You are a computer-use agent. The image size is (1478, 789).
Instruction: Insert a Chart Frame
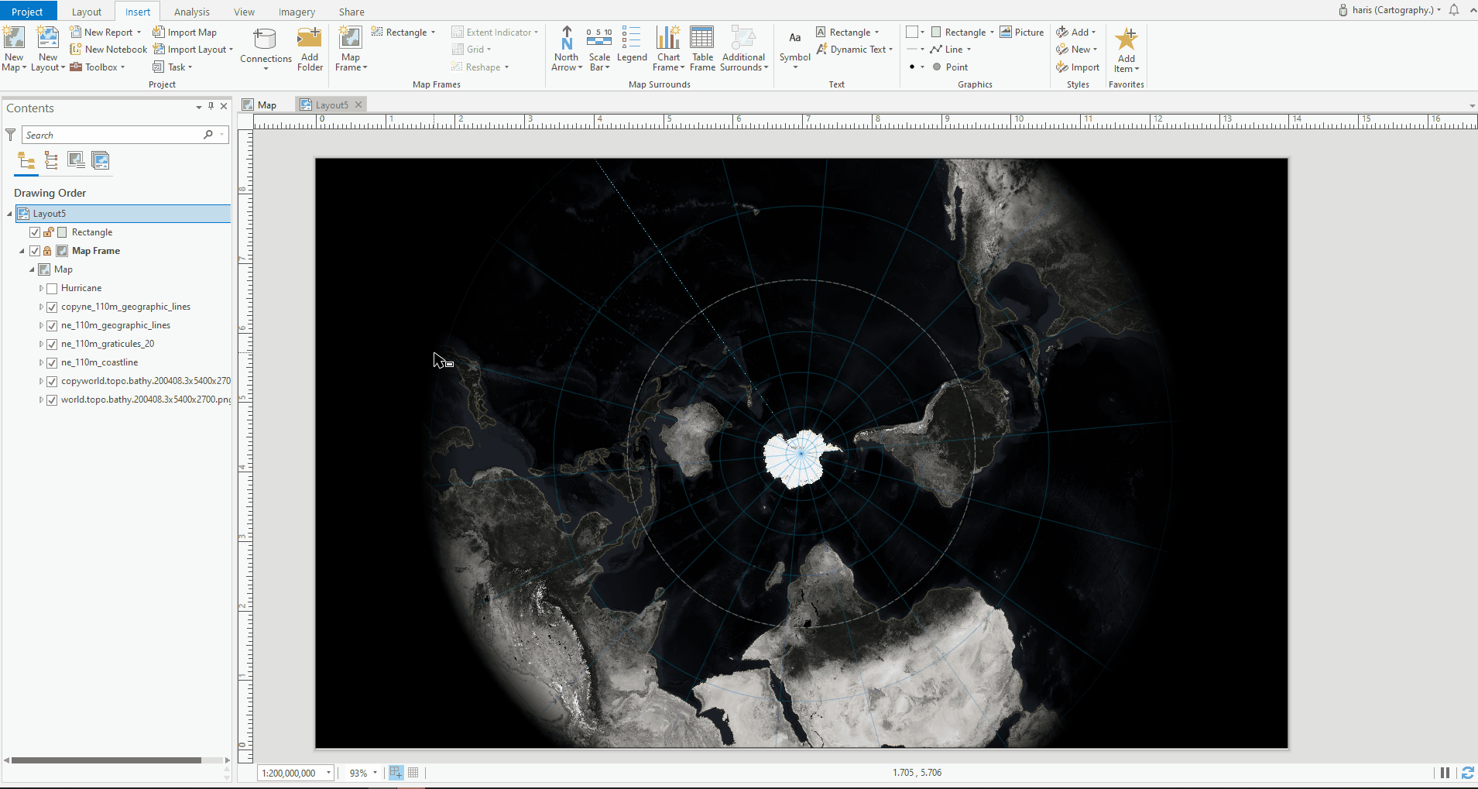668,49
